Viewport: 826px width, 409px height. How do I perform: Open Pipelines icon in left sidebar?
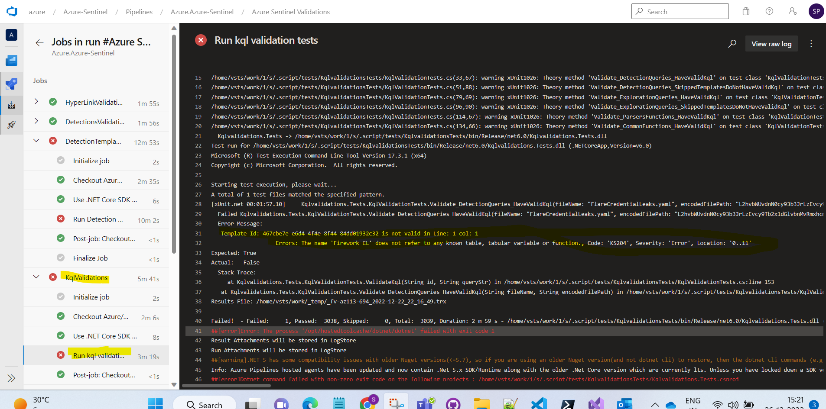(x=12, y=105)
